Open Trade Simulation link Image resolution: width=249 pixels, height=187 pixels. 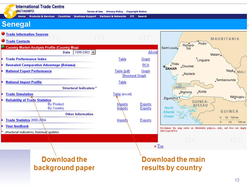point(19,94)
